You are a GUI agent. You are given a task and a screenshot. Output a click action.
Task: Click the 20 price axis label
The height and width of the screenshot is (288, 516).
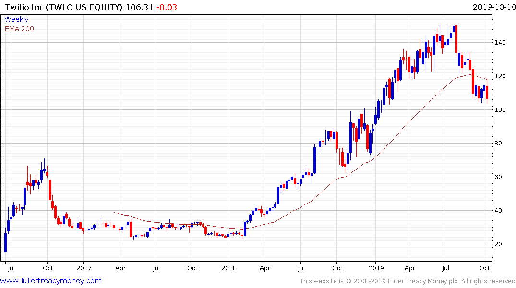[x=498, y=244]
